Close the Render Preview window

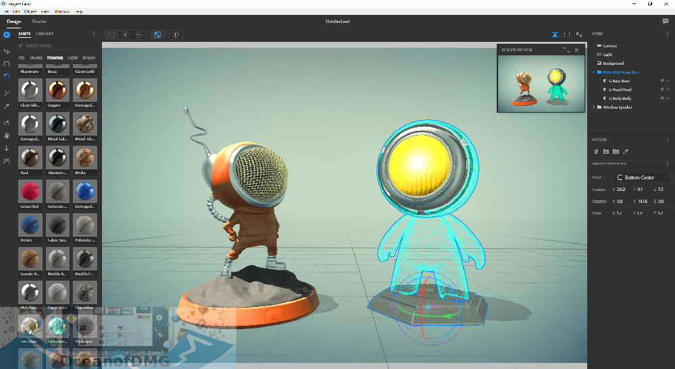(x=577, y=50)
